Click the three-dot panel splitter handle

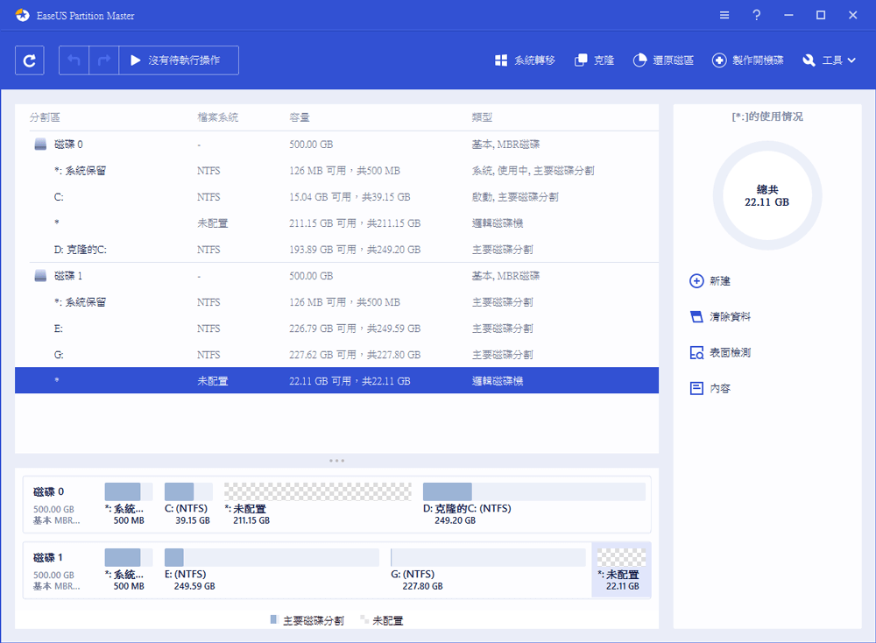tap(337, 461)
